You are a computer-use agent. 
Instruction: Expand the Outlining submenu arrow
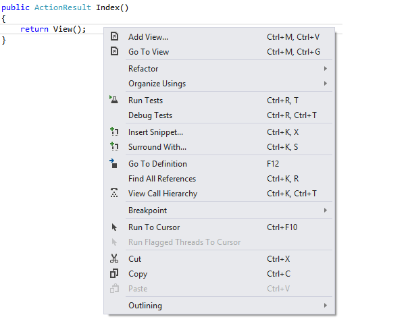[x=326, y=306]
